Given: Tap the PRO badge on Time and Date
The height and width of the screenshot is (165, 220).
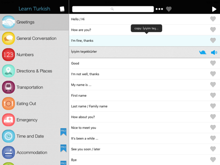Looking at the screenshot, I should pyautogui.click(x=63, y=132).
